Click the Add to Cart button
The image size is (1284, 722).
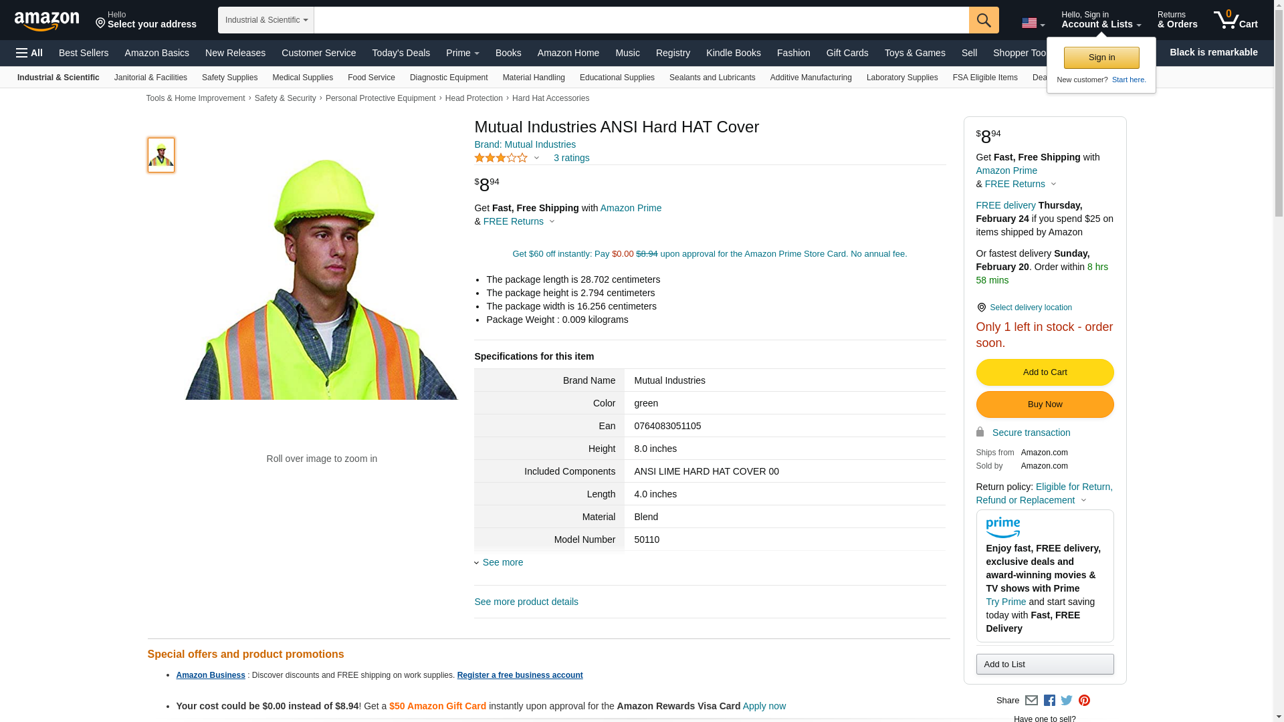(1045, 372)
